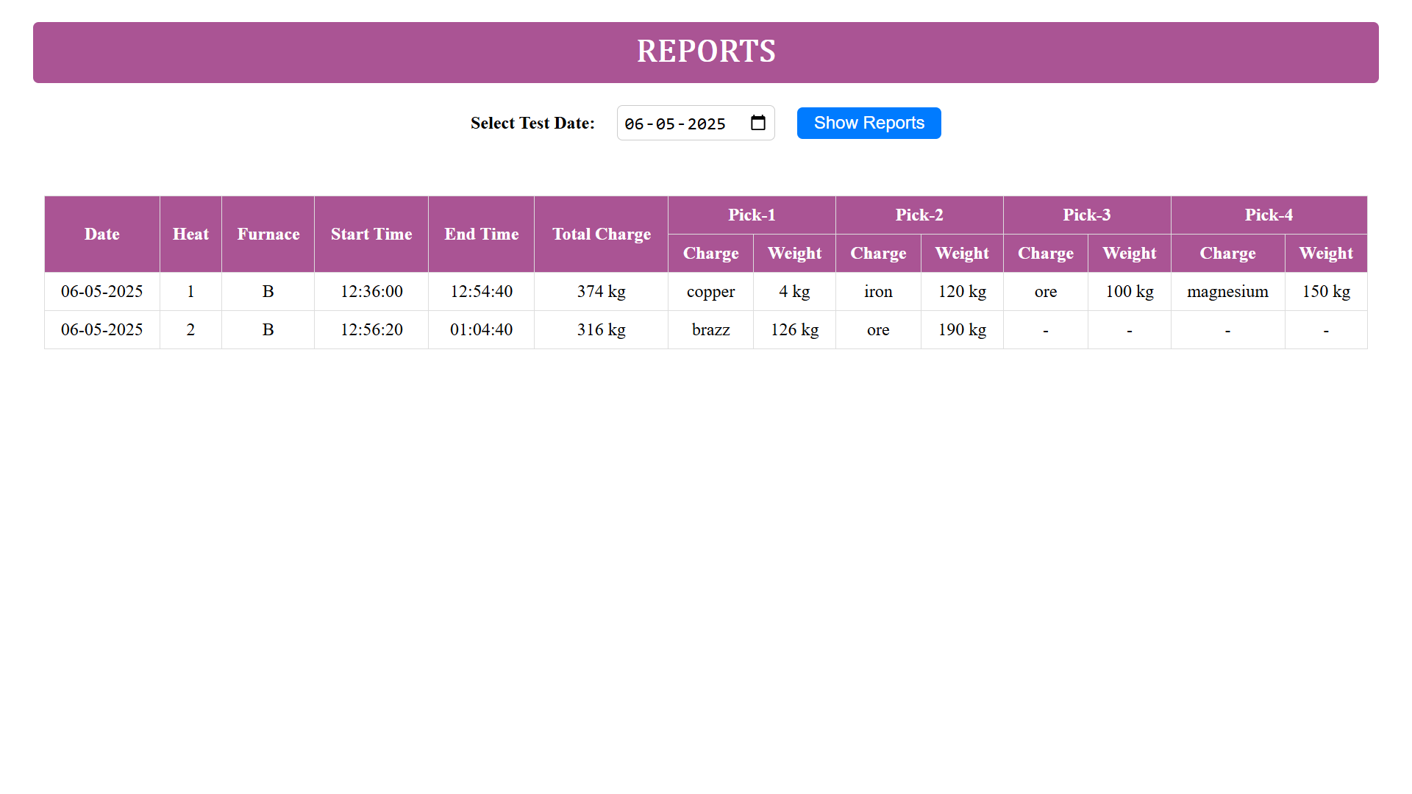Click the Show Reports button

click(x=869, y=123)
